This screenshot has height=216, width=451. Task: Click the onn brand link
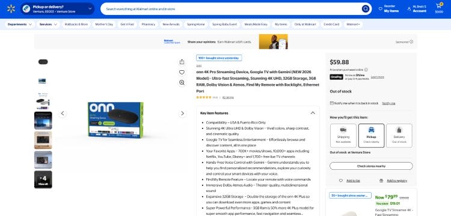click(199, 65)
